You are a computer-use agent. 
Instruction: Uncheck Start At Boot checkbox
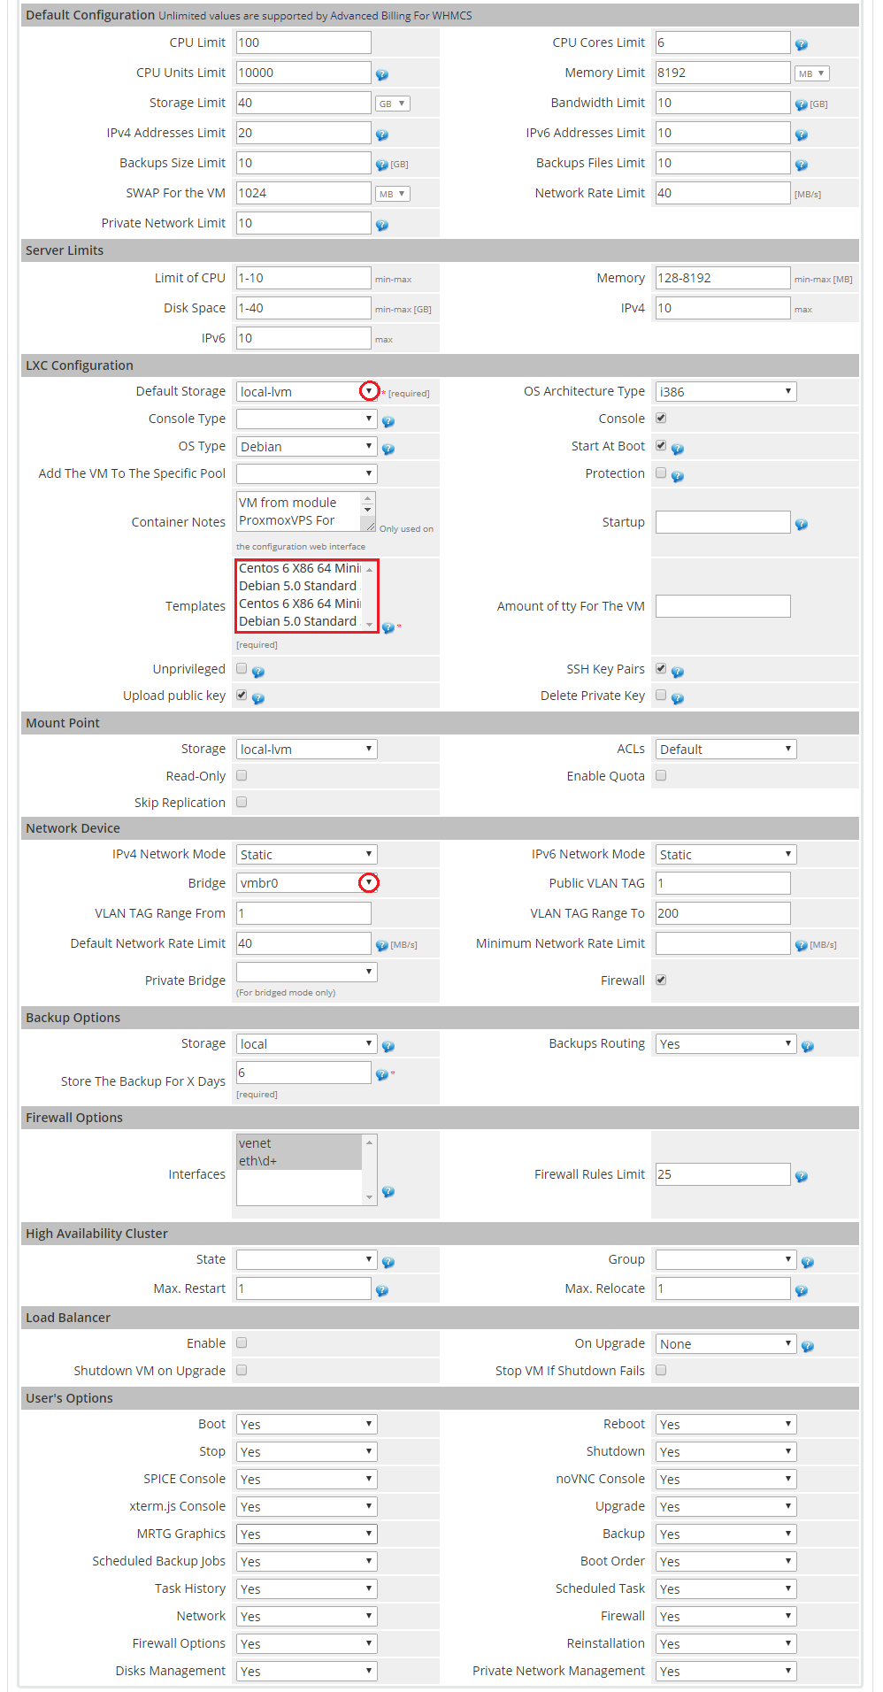point(661,445)
